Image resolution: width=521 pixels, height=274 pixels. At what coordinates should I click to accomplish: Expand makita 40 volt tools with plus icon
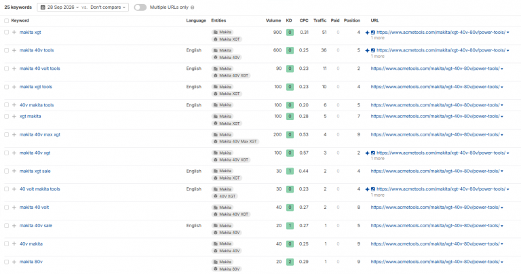click(x=14, y=68)
